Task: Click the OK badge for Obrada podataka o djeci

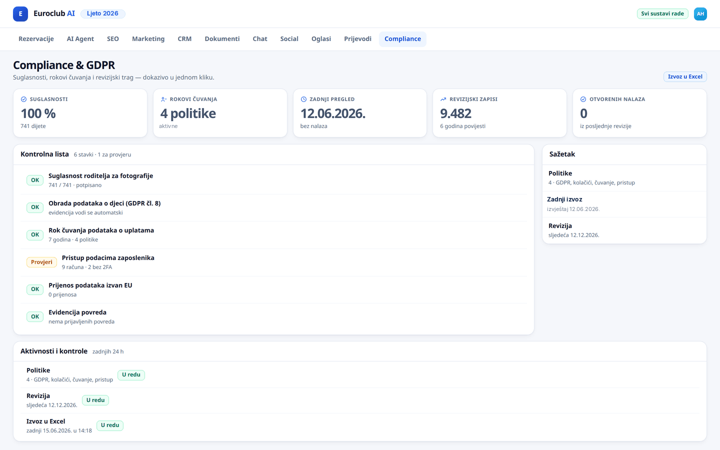Action: pos(35,207)
